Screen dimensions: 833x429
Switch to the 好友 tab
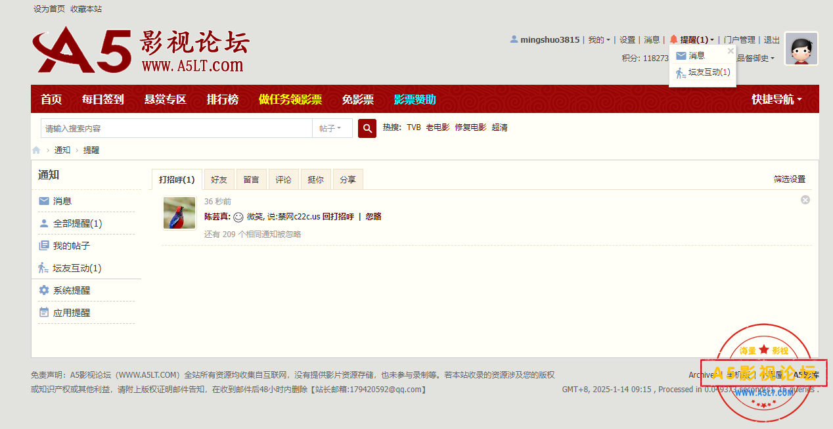click(x=219, y=179)
